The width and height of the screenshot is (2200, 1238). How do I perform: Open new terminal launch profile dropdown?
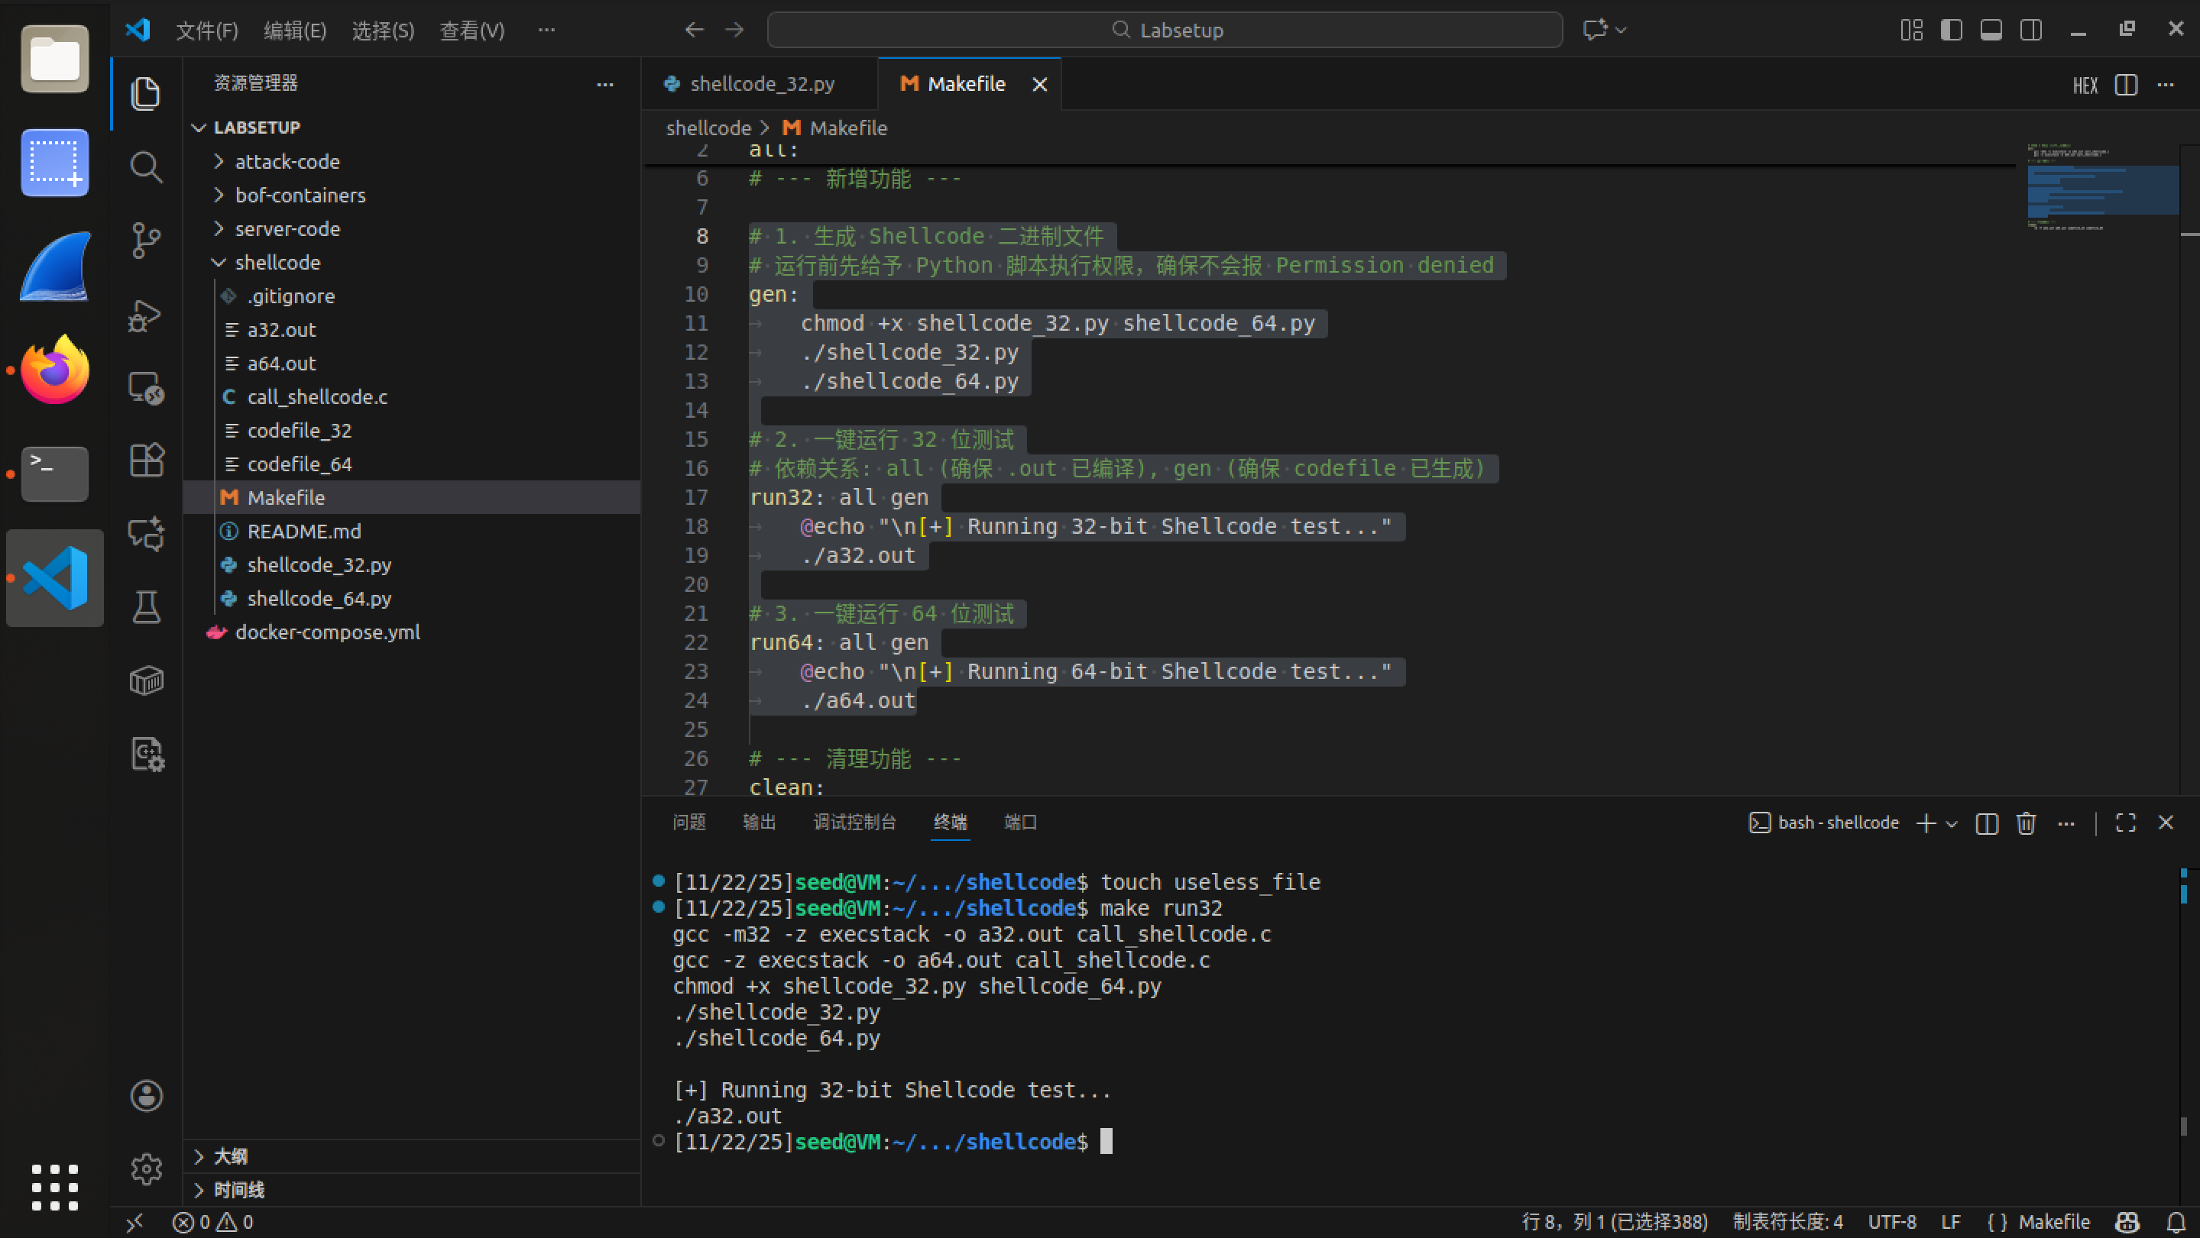1952,824
